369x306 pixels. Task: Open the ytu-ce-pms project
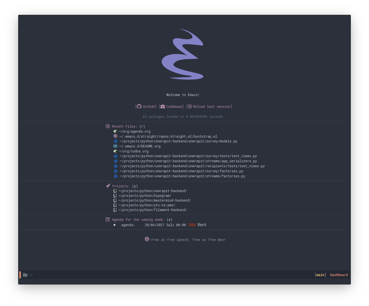click(147, 205)
